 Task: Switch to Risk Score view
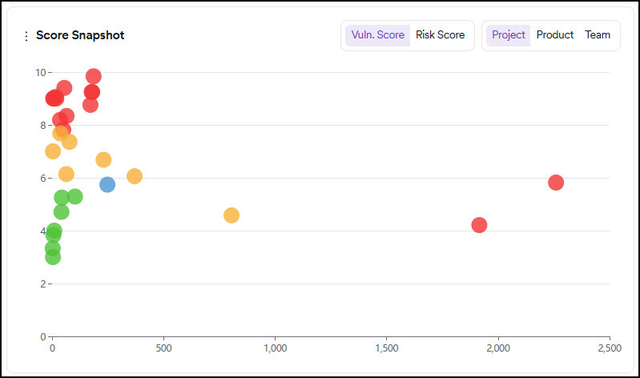[440, 35]
